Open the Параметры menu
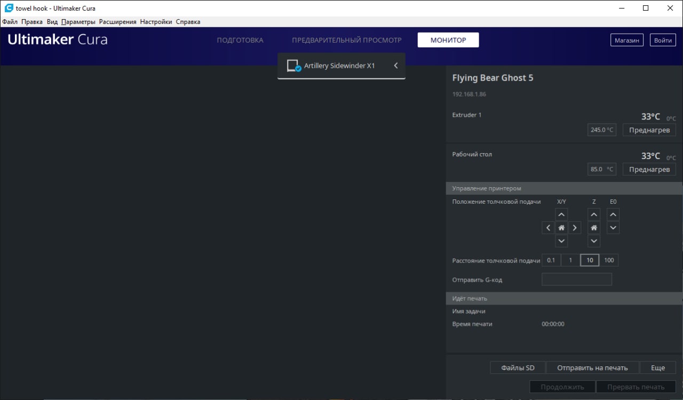The width and height of the screenshot is (683, 400). [x=78, y=22]
